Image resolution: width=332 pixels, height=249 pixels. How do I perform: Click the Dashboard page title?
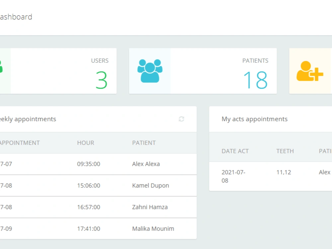pos(16,17)
